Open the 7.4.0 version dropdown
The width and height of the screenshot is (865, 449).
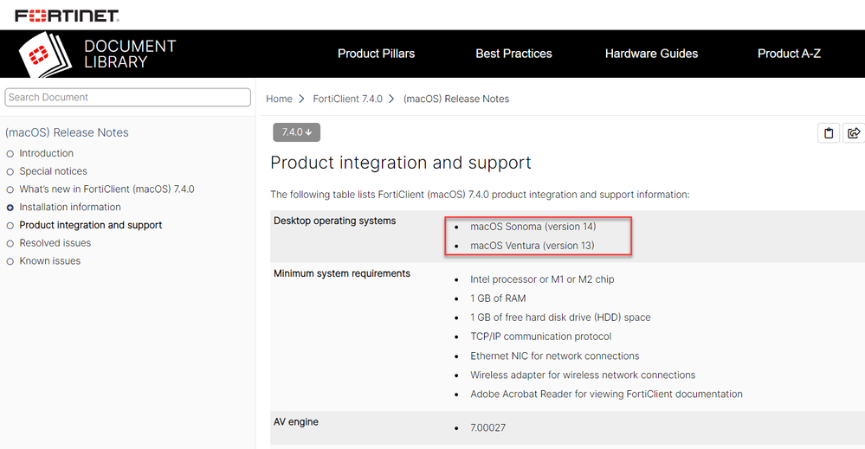point(296,132)
